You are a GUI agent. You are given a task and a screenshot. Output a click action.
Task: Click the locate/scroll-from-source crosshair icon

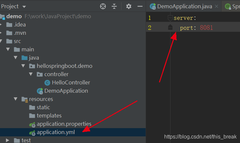(103, 6)
